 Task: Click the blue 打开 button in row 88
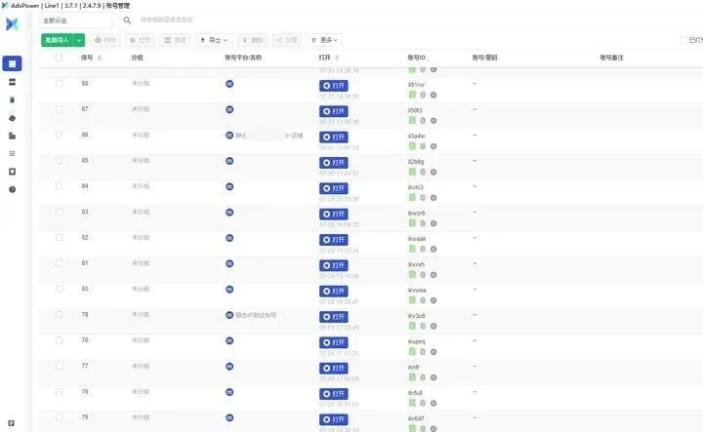[334, 86]
